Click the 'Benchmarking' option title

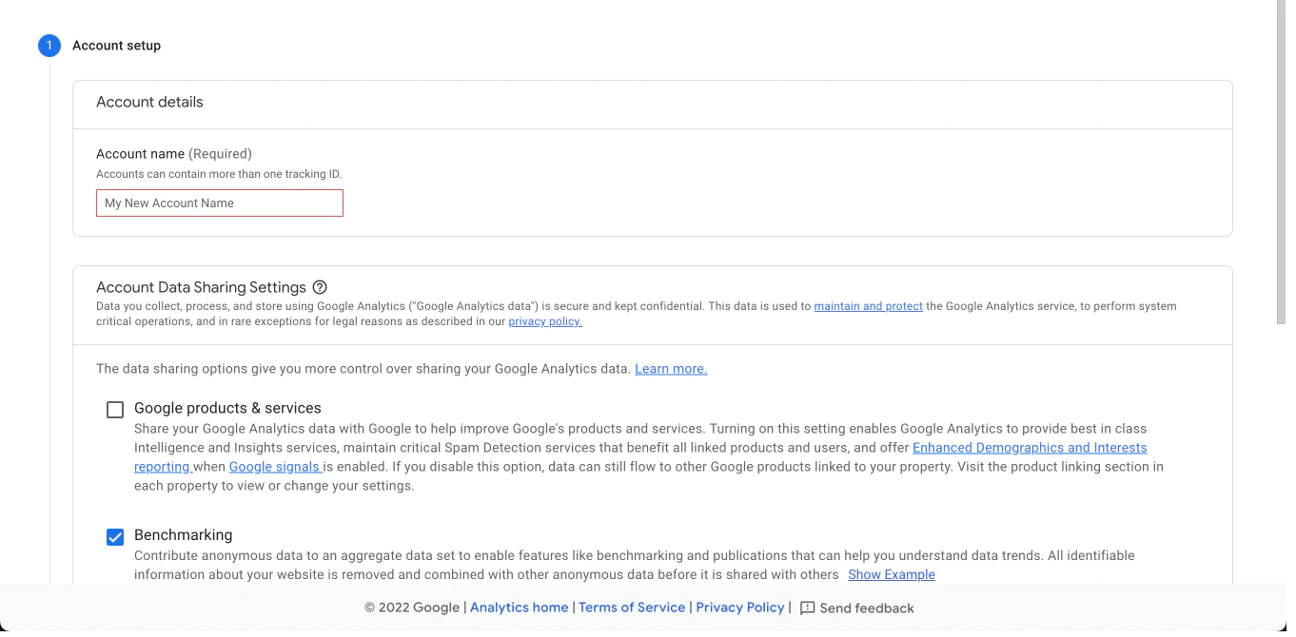coord(183,535)
